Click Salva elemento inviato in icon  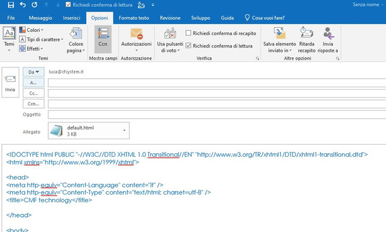click(279, 33)
